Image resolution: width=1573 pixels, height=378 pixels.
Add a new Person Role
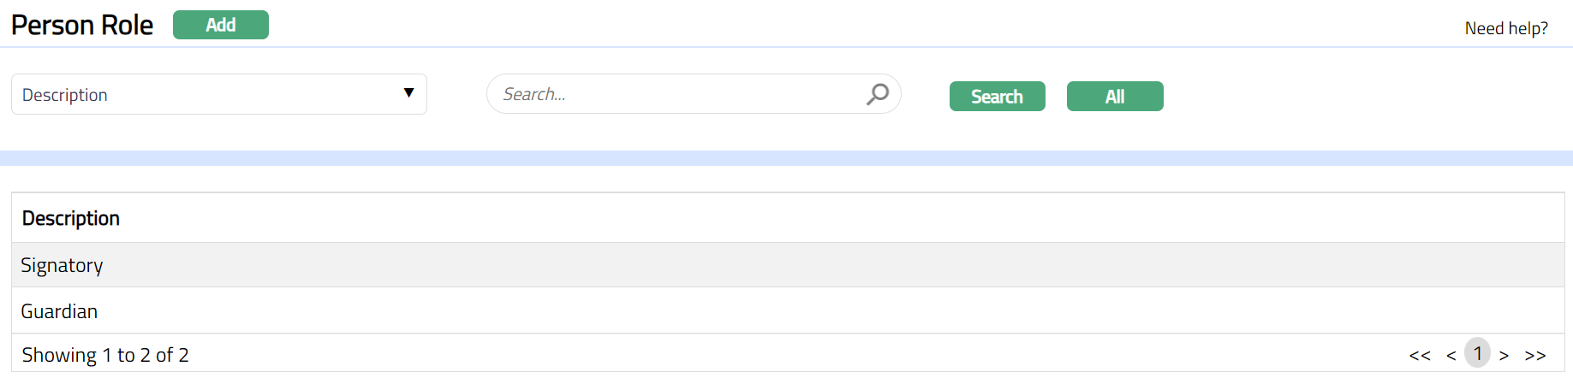pyautogui.click(x=220, y=25)
